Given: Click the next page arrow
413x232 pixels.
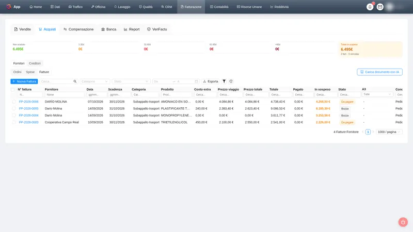Looking at the screenshot, I should (x=373, y=132).
